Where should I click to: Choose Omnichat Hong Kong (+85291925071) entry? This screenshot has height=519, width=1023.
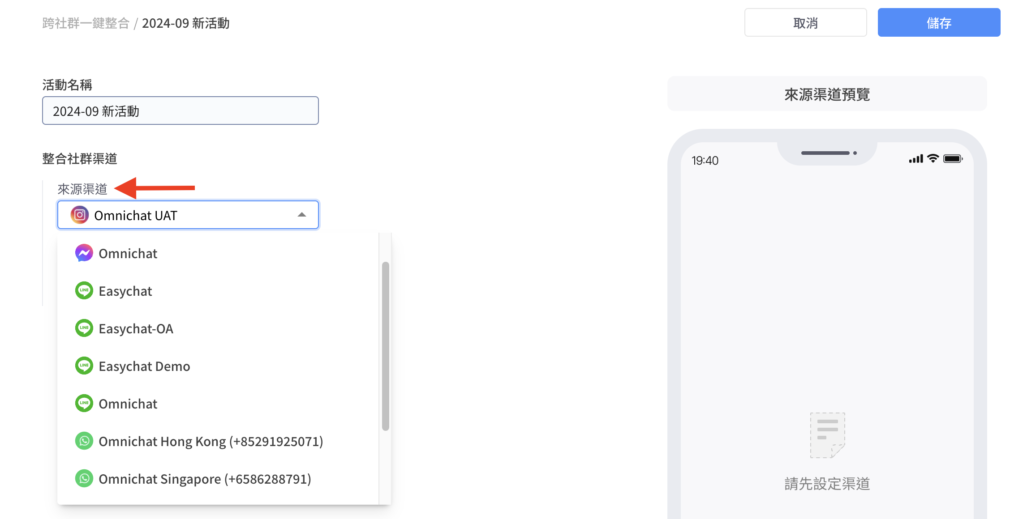pyautogui.click(x=211, y=442)
